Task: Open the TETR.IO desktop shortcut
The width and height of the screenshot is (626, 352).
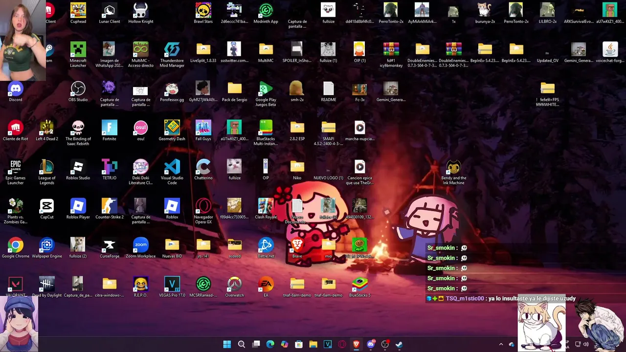Action: tap(110, 170)
